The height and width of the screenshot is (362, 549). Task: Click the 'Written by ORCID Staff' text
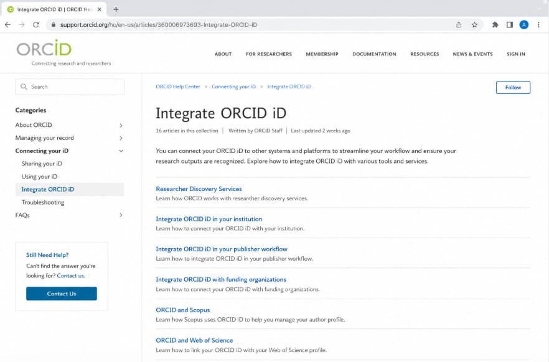255,131
